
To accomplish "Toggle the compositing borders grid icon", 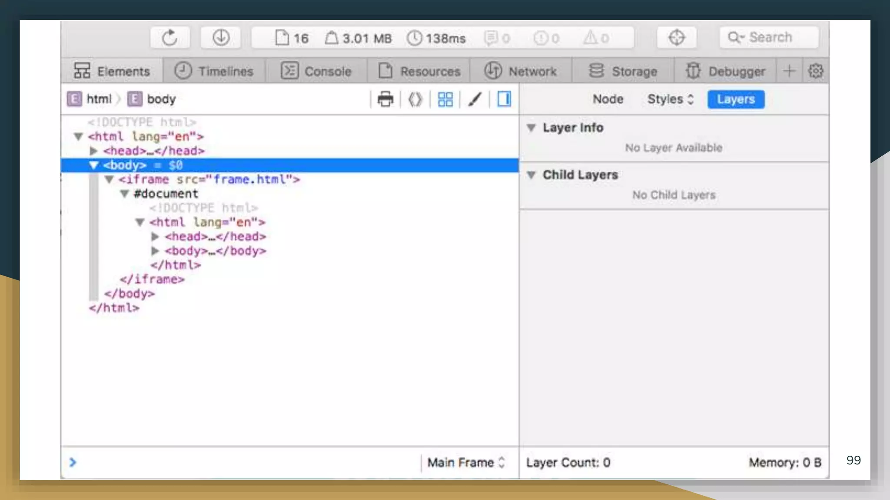I will pyautogui.click(x=445, y=99).
